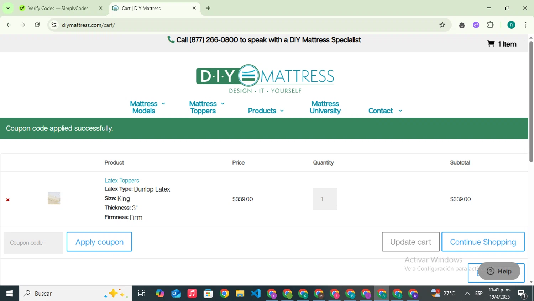Click the page vertical scrollbar
The height and width of the screenshot is (301, 534).
tap(531, 102)
